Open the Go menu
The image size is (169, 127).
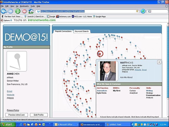[17, 6]
